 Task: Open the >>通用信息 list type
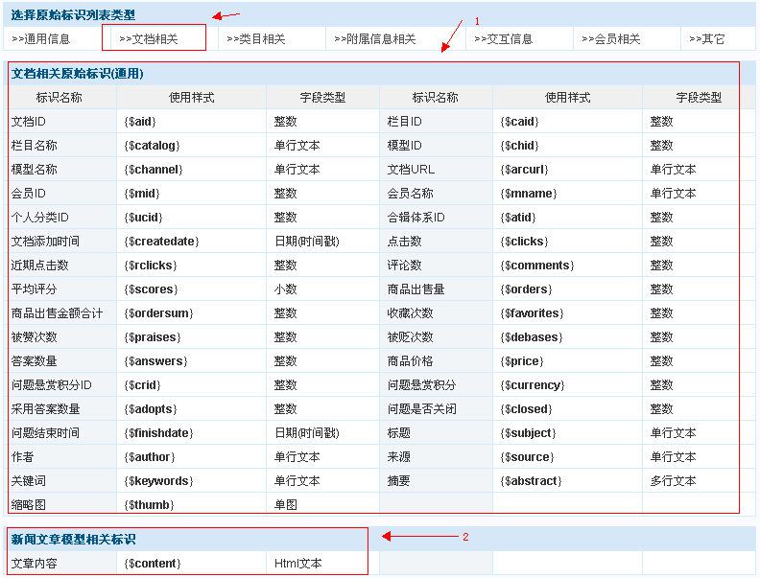click(40, 39)
